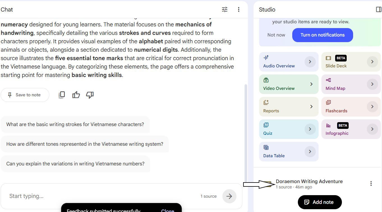Image resolution: width=382 pixels, height=212 pixels.
Task: Select the Mind Map tile
Action: pos(351,84)
